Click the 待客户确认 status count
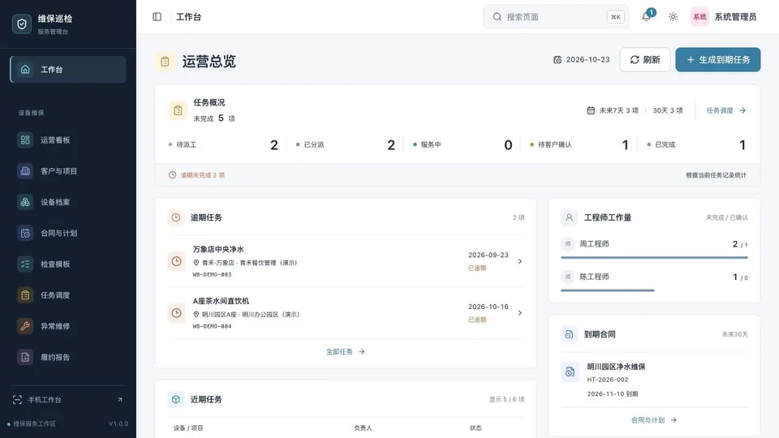This screenshot has height=438, width=779. click(x=625, y=145)
